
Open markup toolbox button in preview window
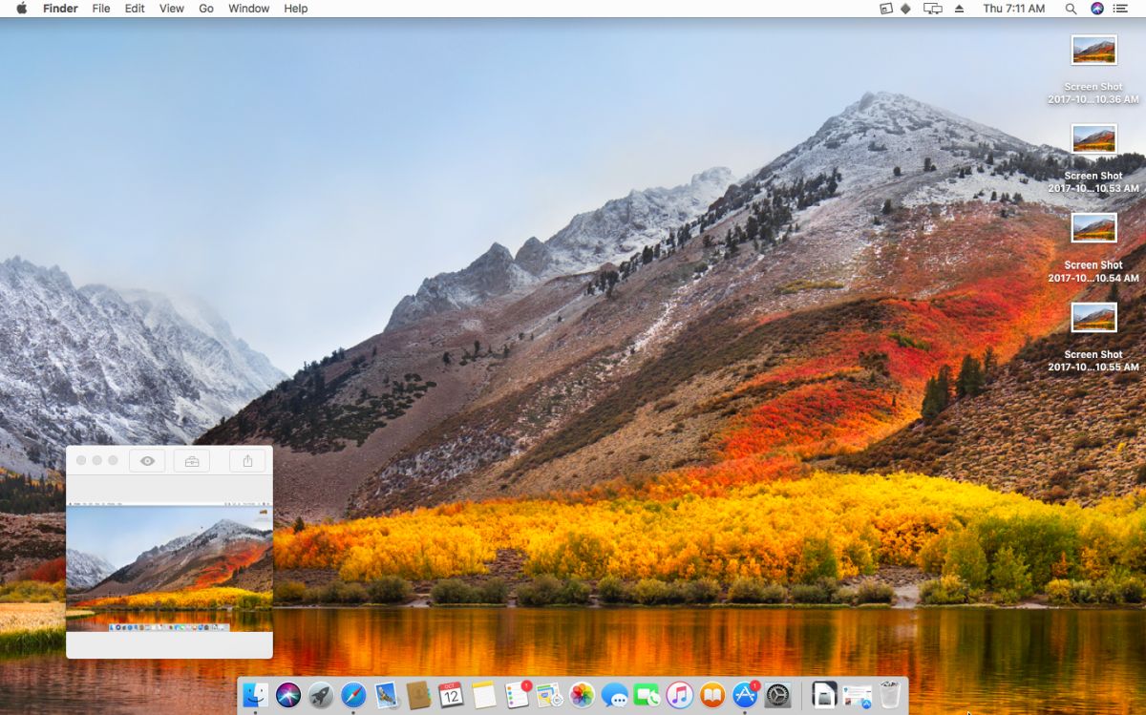click(x=192, y=461)
